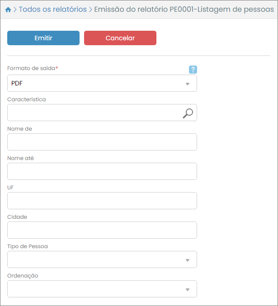Click the Emitir button
Viewport: 278px width, 306px height.
click(43, 38)
